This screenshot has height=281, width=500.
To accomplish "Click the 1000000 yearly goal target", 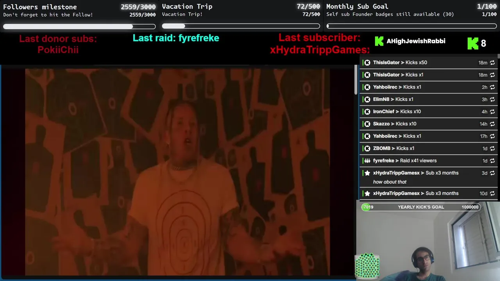I will click(x=470, y=207).
